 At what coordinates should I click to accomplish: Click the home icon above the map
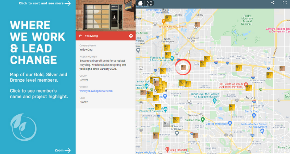(140, 3)
